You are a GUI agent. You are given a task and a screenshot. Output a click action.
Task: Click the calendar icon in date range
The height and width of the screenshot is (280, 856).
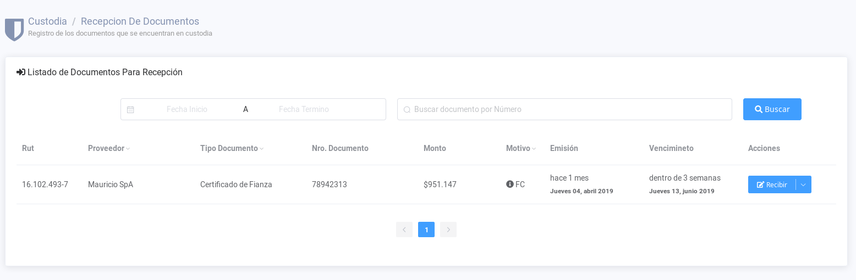(130, 110)
